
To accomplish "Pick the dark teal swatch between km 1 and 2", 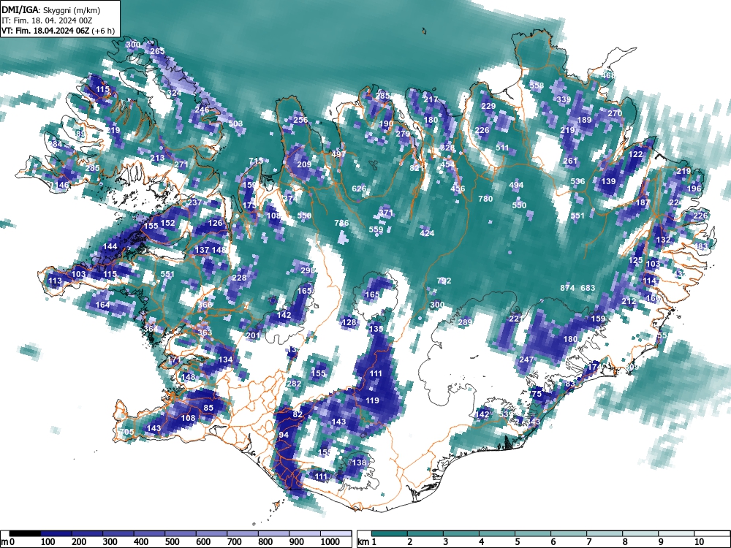I will [390, 533].
